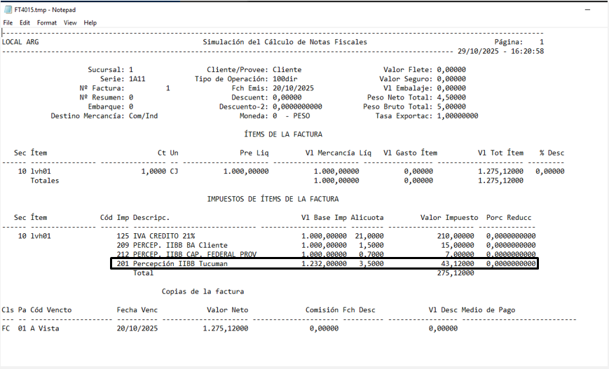The width and height of the screenshot is (609, 369).
Task: Open the Format menu
Action: (47, 23)
